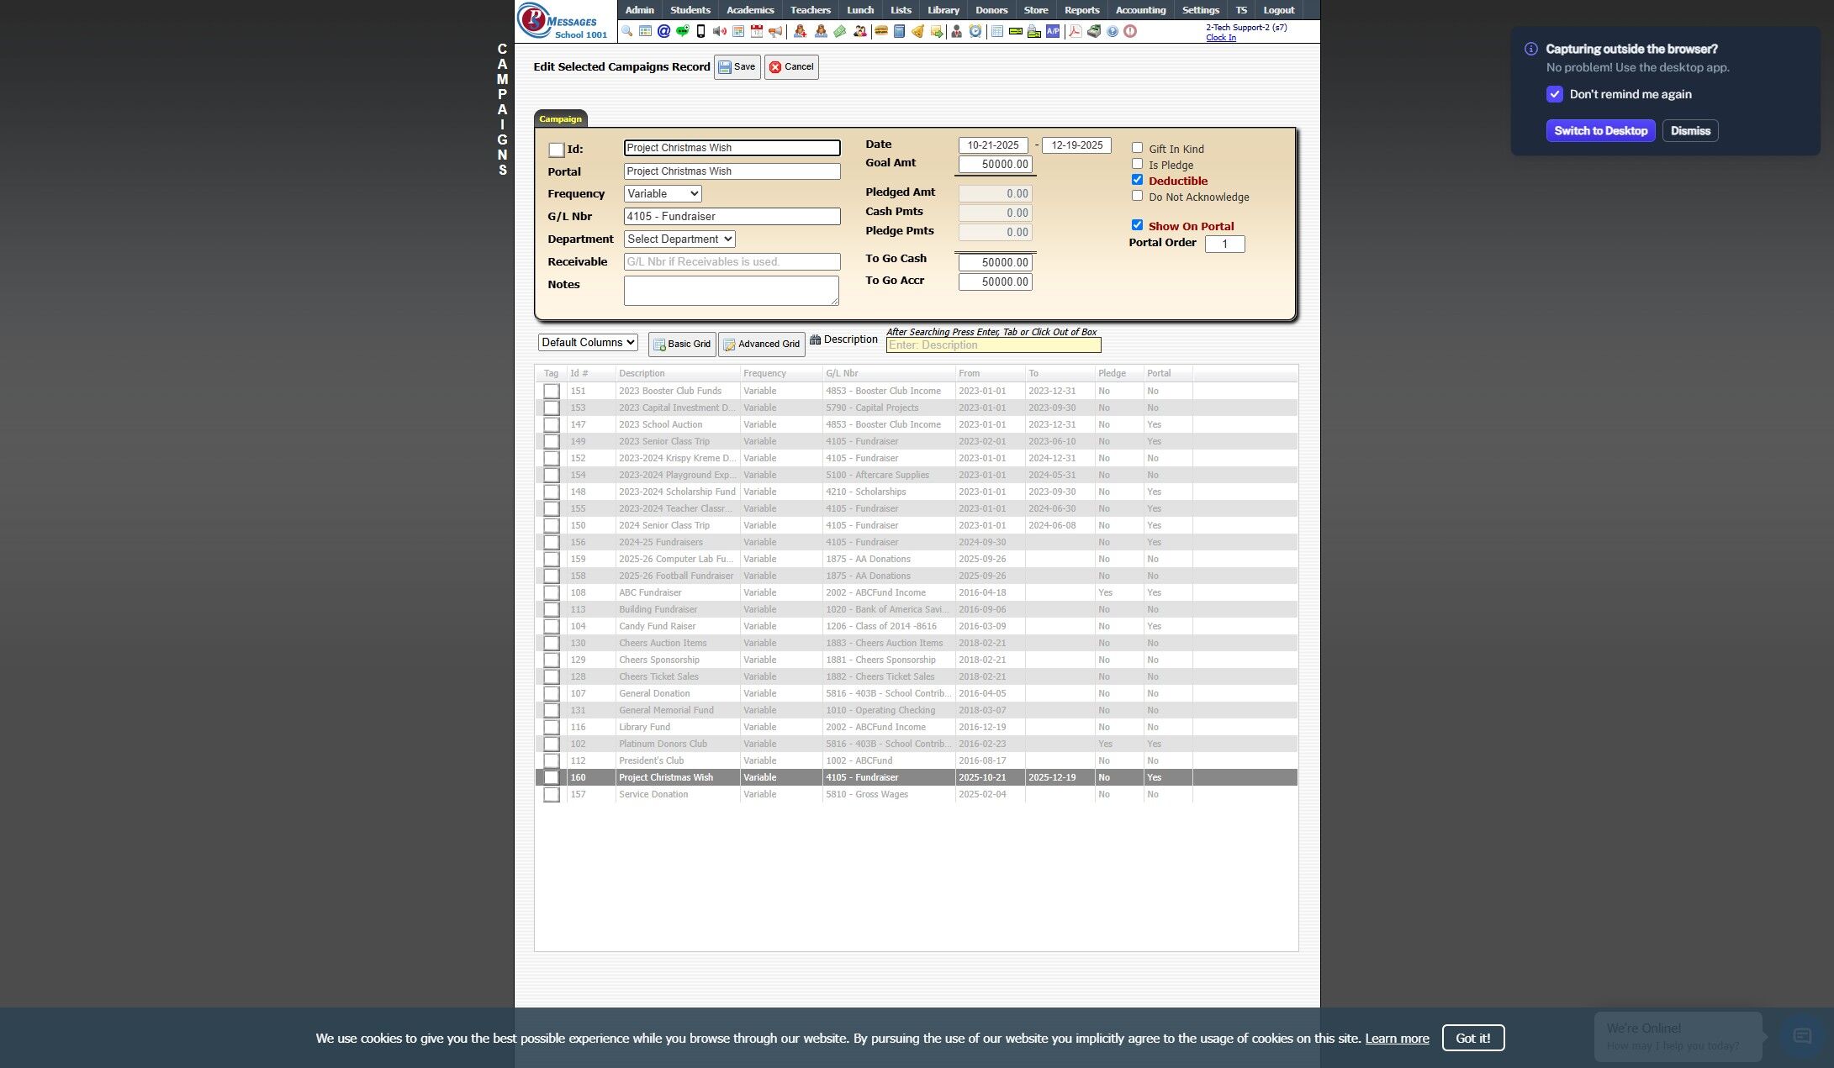
Task: Open the Frequency dropdown
Action: click(663, 193)
